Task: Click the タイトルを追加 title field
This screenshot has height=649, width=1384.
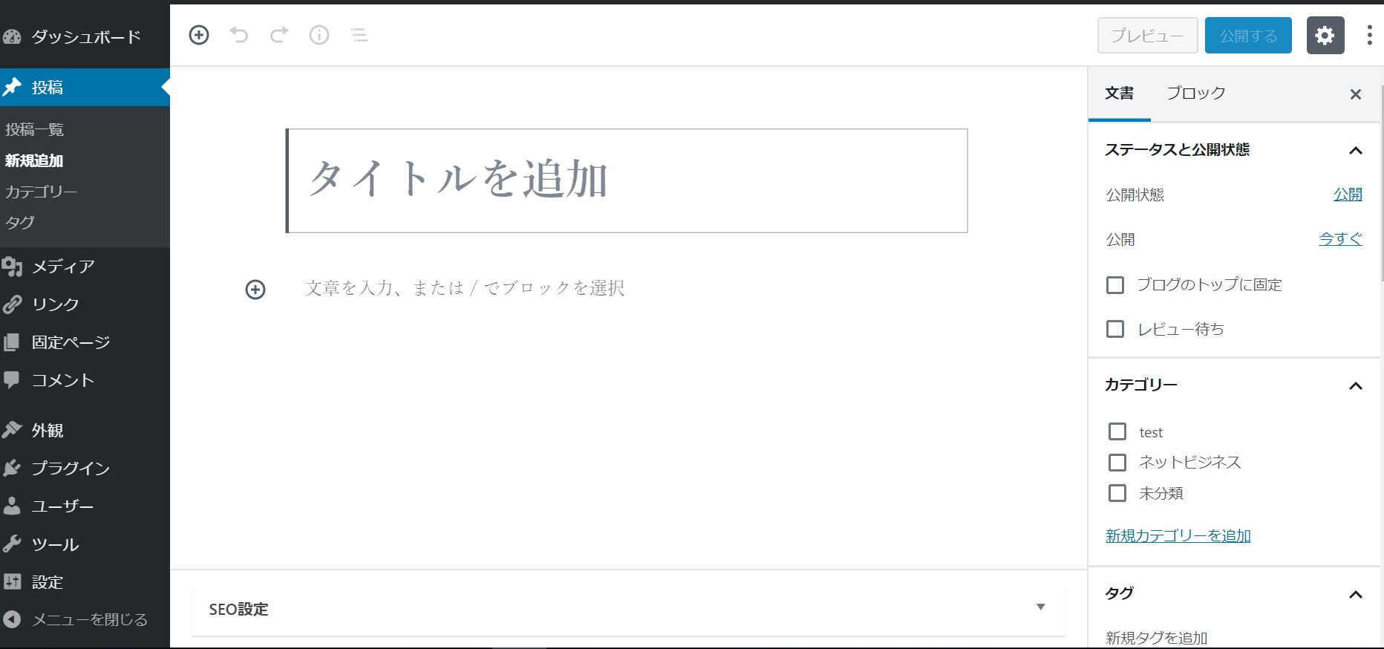Action: click(627, 180)
